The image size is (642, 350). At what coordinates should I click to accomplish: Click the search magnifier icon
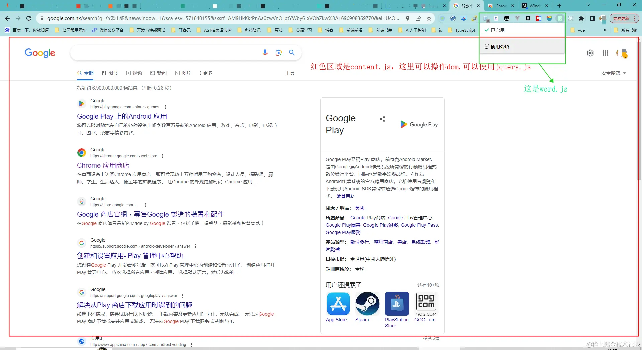pos(292,52)
